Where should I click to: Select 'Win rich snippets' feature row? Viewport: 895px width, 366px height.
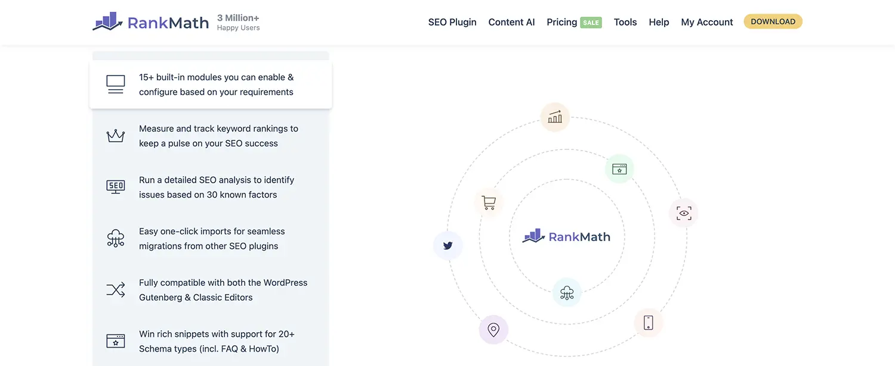pyautogui.click(x=211, y=342)
